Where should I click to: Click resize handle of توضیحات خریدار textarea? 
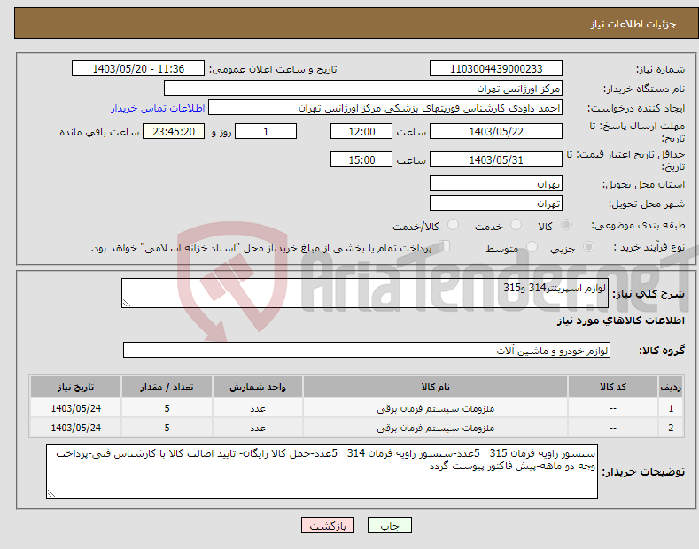(x=51, y=493)
